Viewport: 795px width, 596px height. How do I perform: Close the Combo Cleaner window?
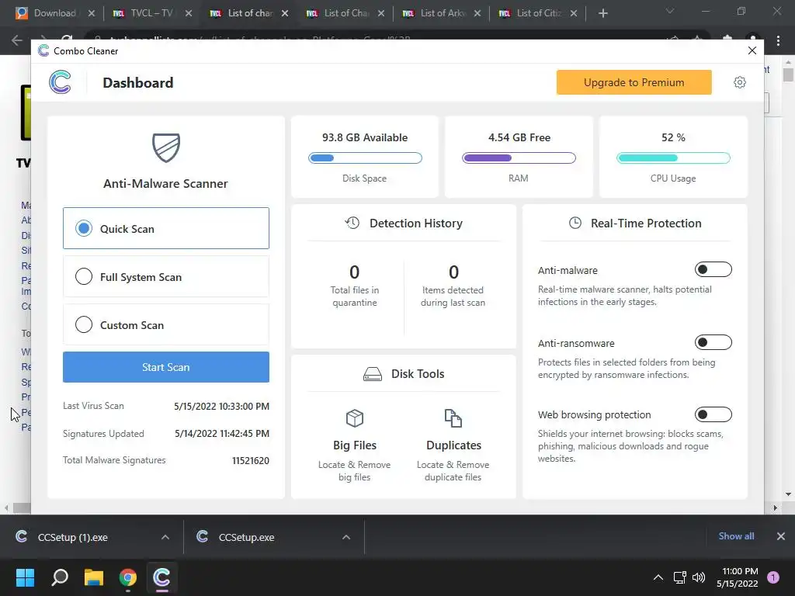(x=752, y=50)
